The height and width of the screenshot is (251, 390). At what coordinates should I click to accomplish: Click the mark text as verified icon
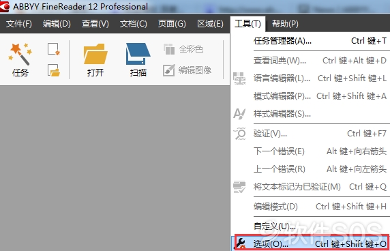click(239, 187)
